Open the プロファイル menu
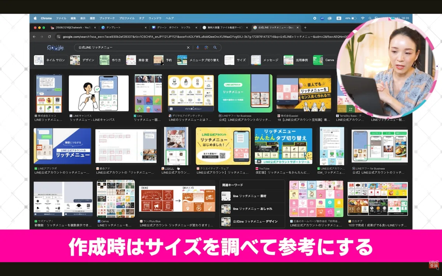Viewport: 442px width, 276px height. pyautogui.click(x=127, y=18)
